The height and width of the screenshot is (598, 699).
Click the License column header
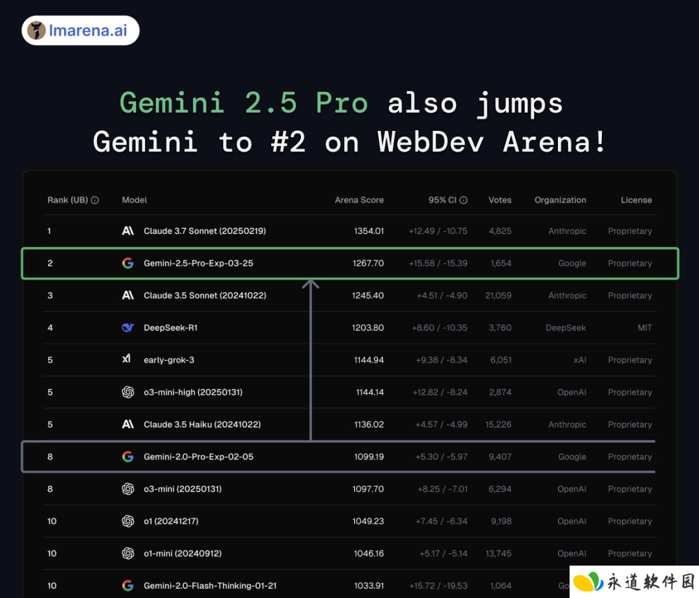[636, 200]
